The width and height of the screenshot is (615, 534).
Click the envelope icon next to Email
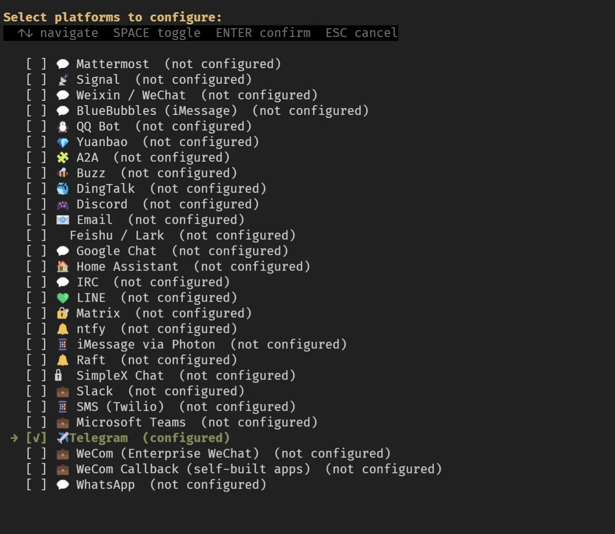tap(63, 220)
